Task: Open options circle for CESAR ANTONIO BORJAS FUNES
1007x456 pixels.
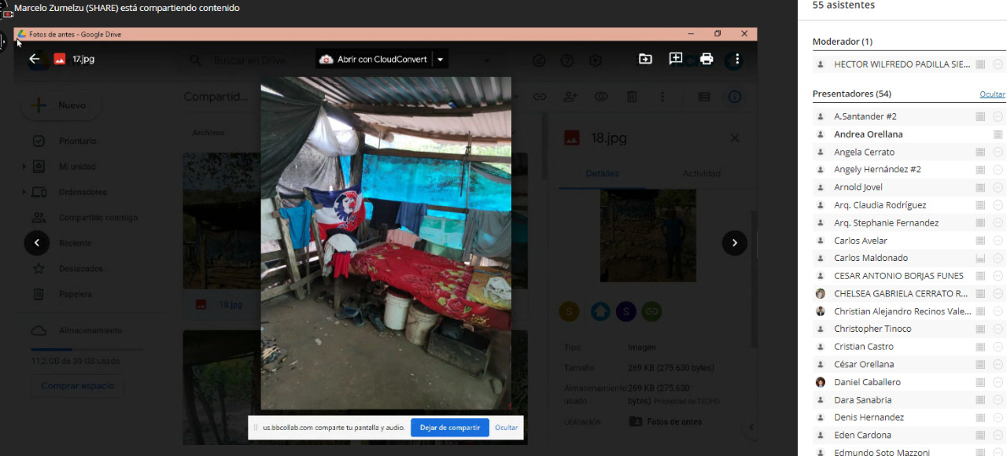Action: click(998, 276)
